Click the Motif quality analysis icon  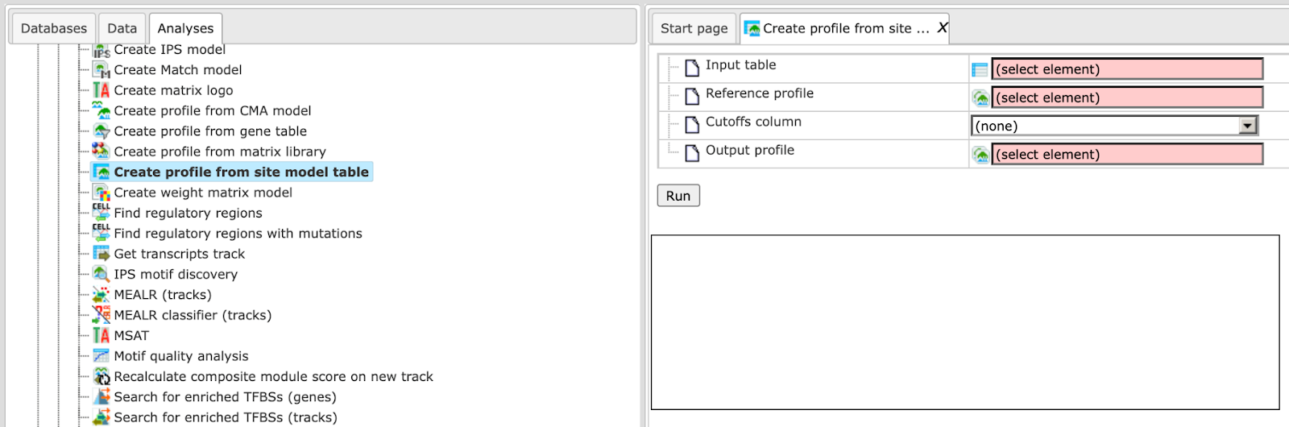click(x=101, y=355)
